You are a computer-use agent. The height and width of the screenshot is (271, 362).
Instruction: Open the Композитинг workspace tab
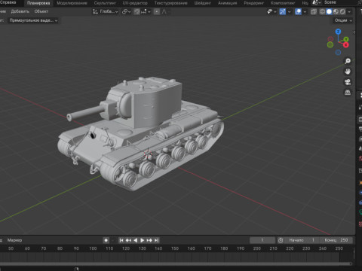pyautogui.click(x=283, y=3)
